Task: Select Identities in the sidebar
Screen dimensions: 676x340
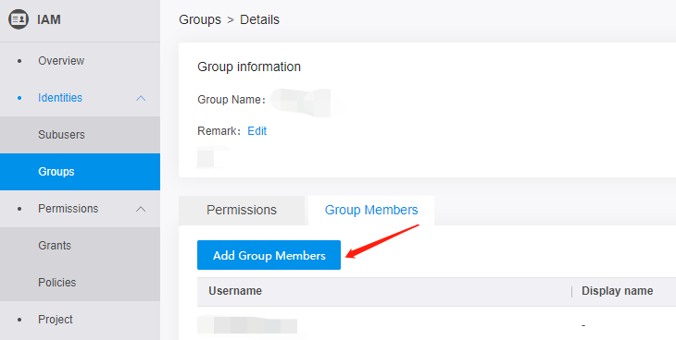Action: 60,98
